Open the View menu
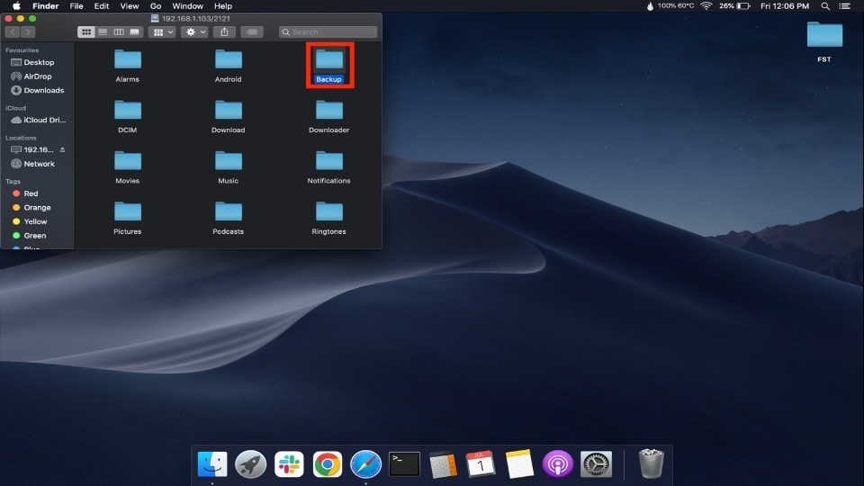The width and height of the screenshot is (864, 486). point(130,6)
